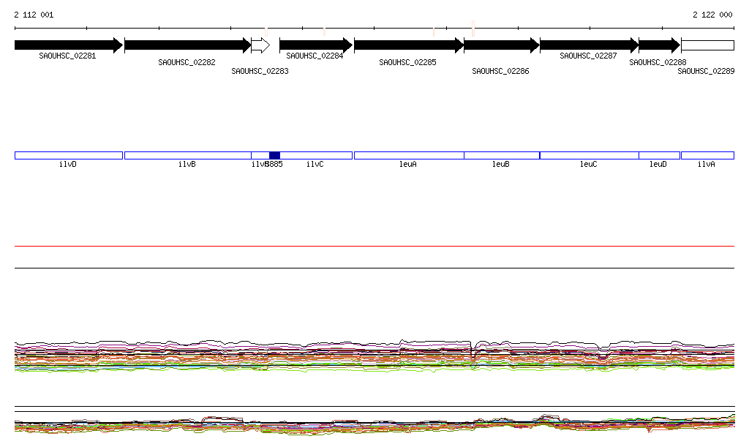Select the filled dark blue S885 box
Image resolution: width=749 pixels, height=447 pixels.
tap(275, 155)
